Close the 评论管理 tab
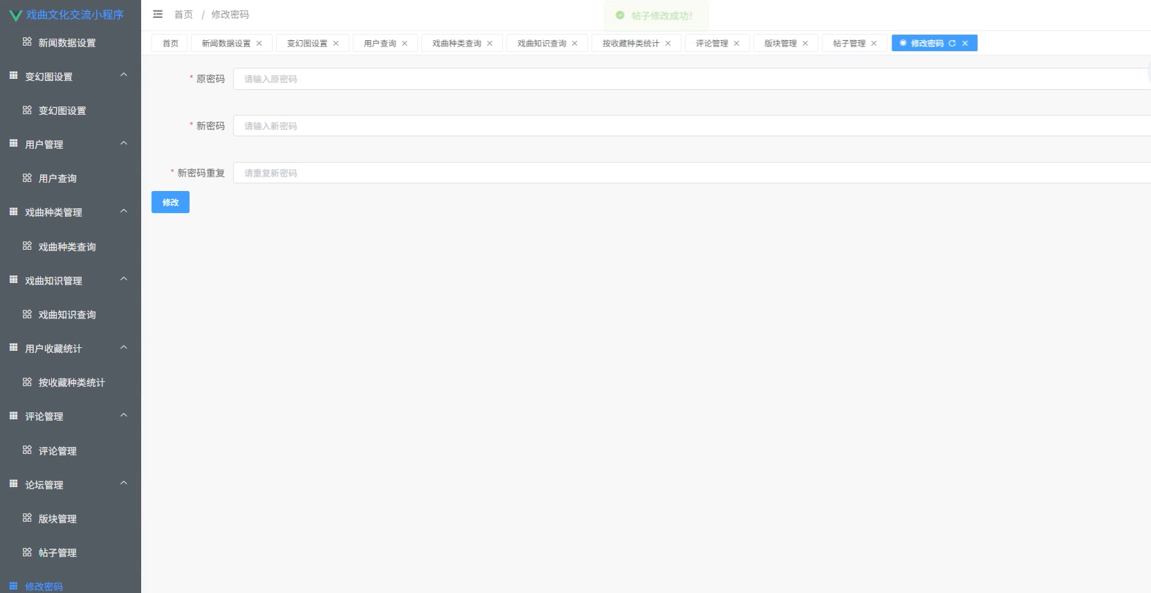 click(x=737, y=43)
